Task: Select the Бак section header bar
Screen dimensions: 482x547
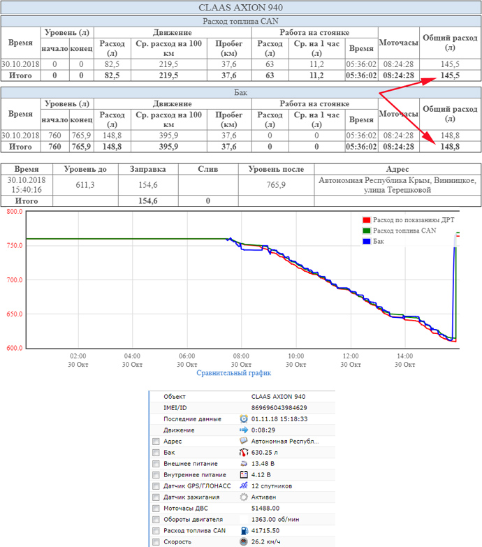Action: coord(240,92)
